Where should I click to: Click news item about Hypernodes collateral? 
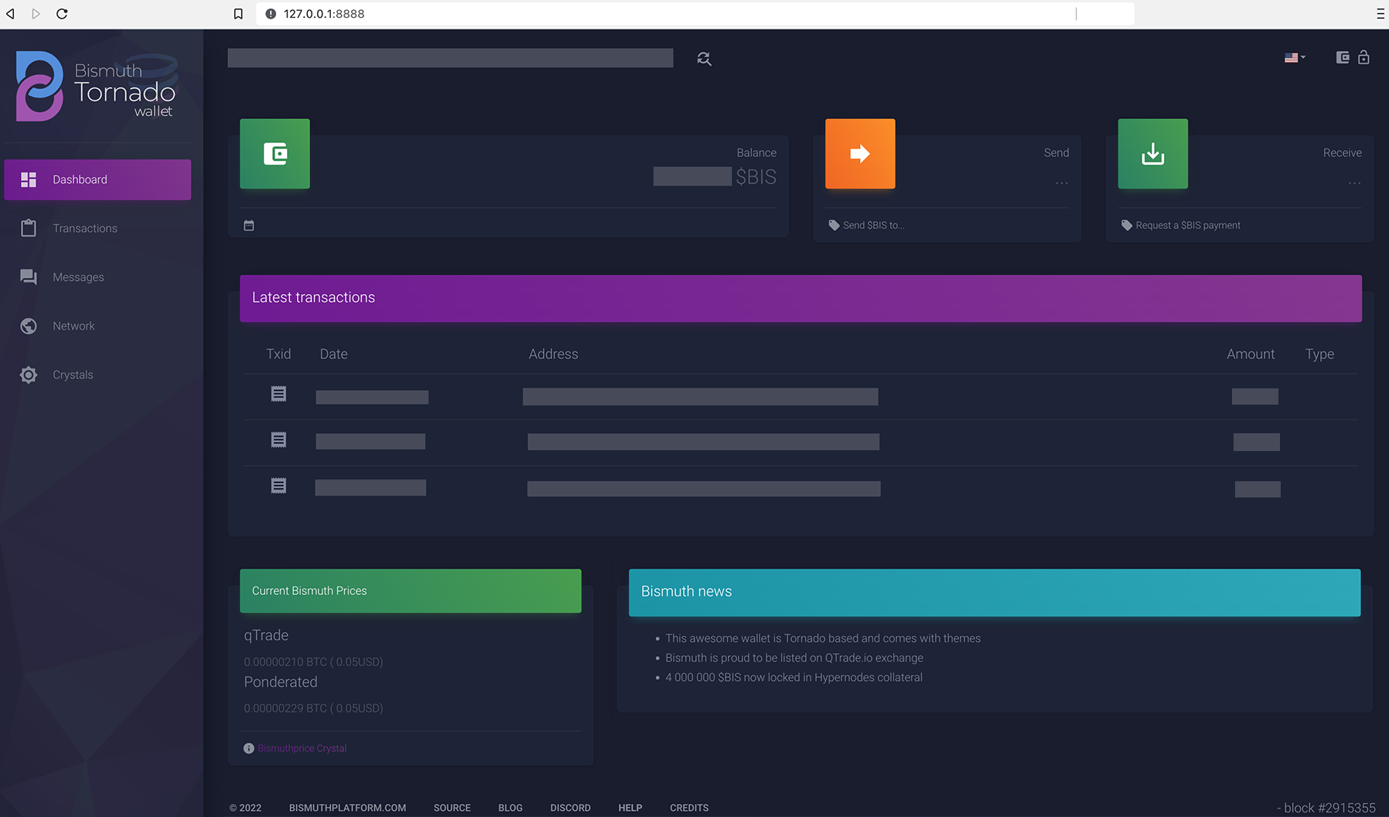pos(793,677)
